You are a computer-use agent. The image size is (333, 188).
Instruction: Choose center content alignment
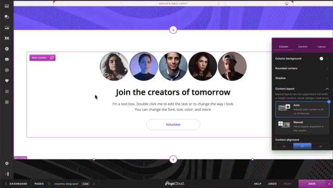302,146
